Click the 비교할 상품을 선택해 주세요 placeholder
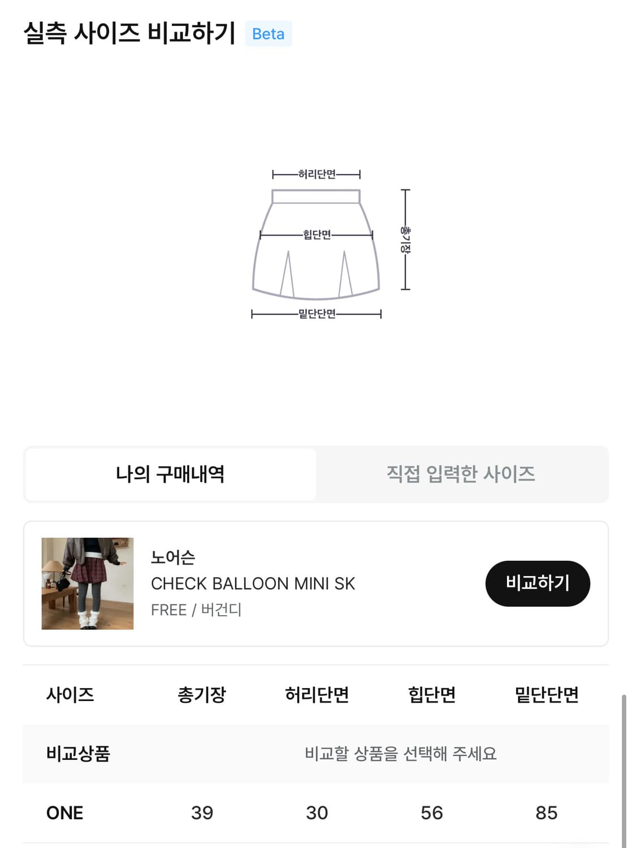The image size is (632, 848). pos(400,754)
